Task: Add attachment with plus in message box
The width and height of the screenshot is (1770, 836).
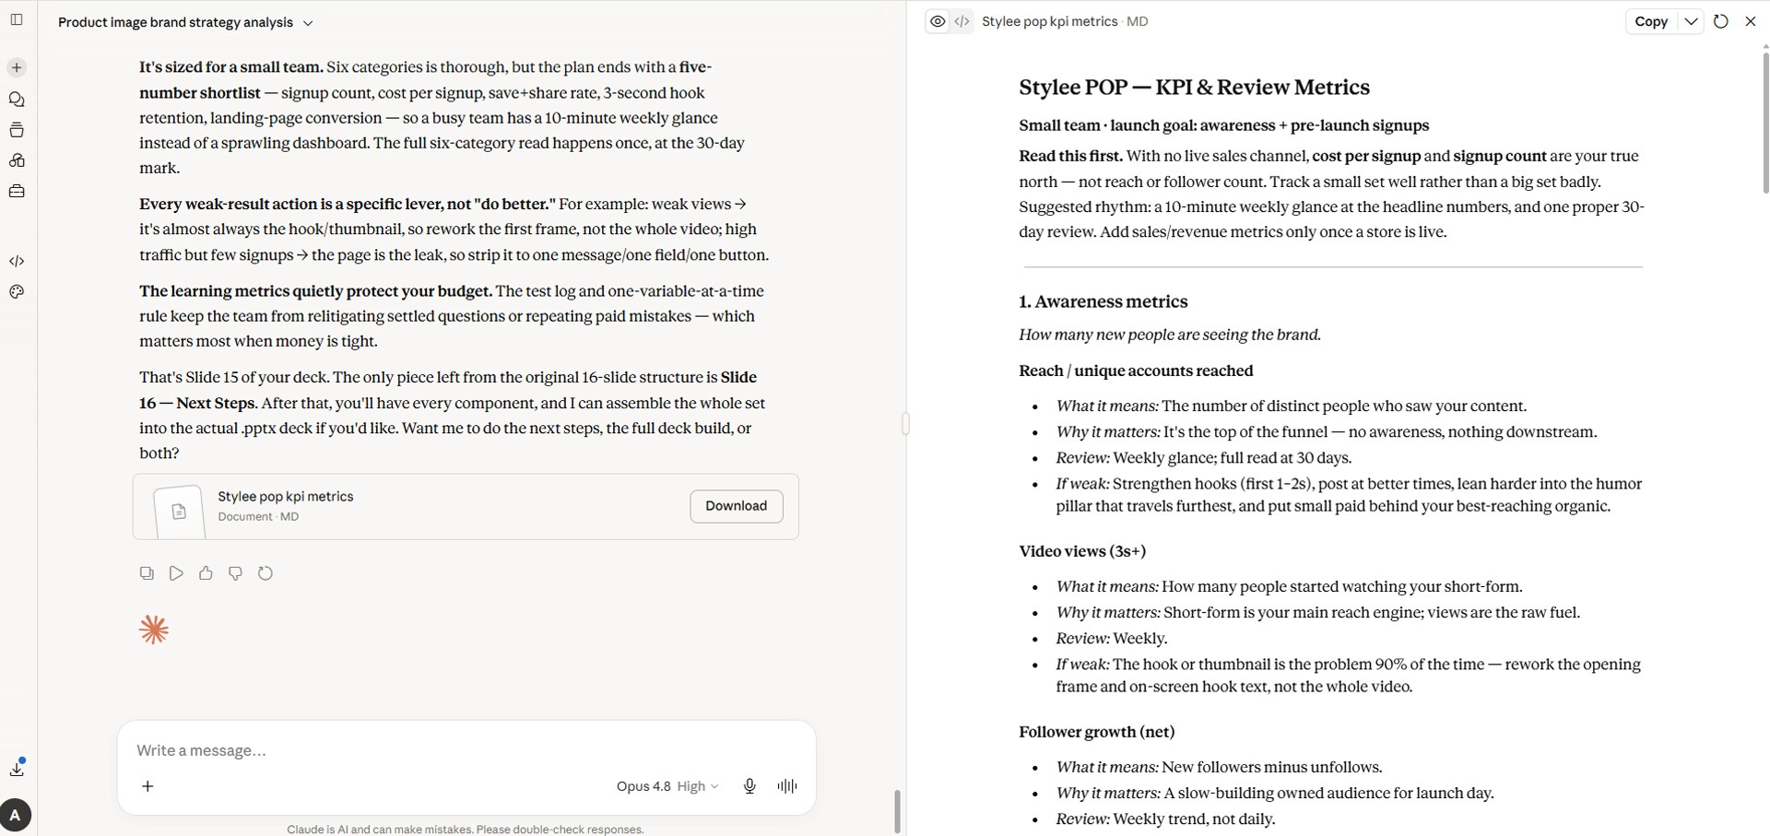Action: coord(147,786)
